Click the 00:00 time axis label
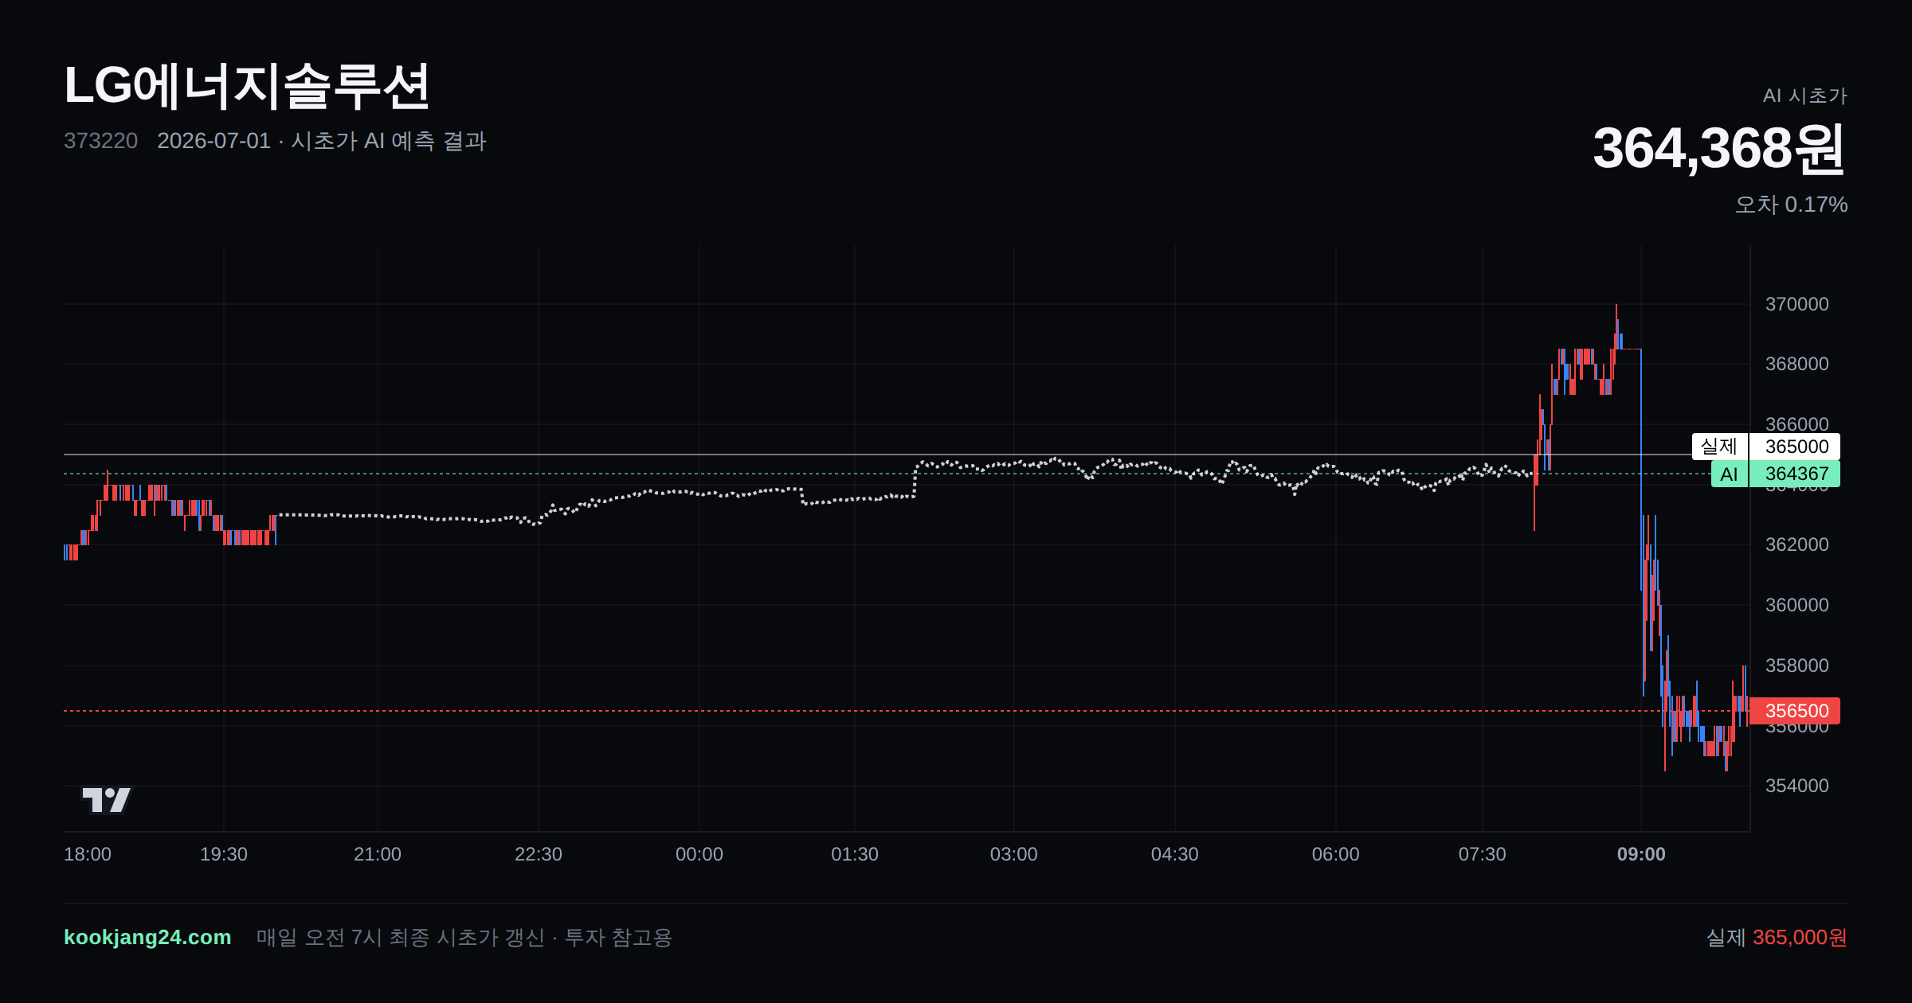The height and width of the screenshot is (1003, 1912). 699,854
